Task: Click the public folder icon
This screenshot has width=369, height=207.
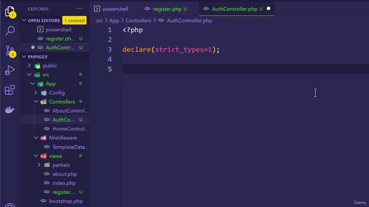Action: pos(37,66)
